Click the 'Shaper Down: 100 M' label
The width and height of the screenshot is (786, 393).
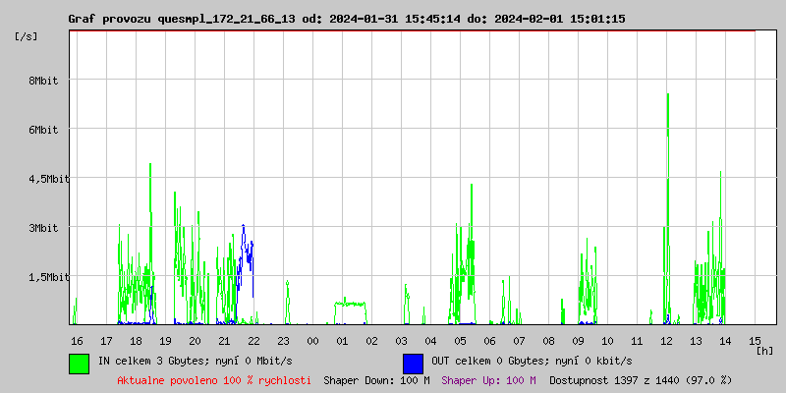click(x=376, y=379)
